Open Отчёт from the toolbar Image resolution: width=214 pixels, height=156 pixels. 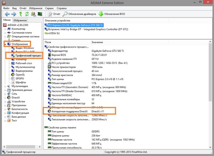click(x=54, y=14)
